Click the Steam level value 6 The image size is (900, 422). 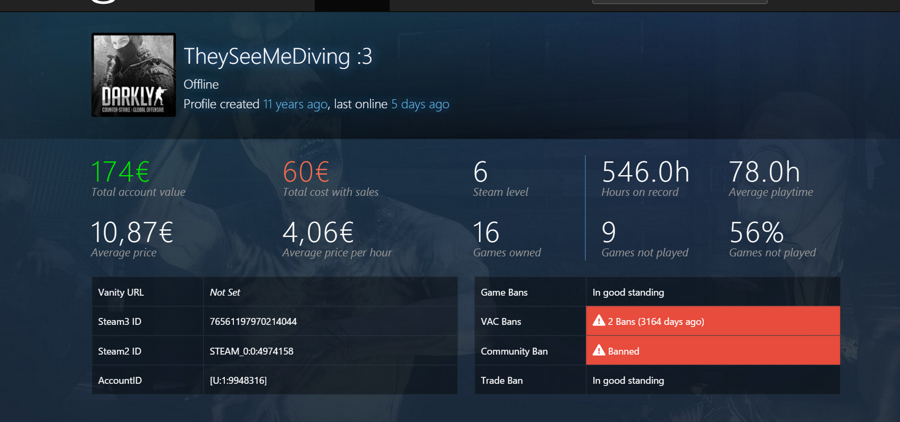coord(481,172)
